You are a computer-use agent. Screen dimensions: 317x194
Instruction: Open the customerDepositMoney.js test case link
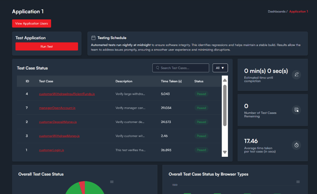(58, 122)
